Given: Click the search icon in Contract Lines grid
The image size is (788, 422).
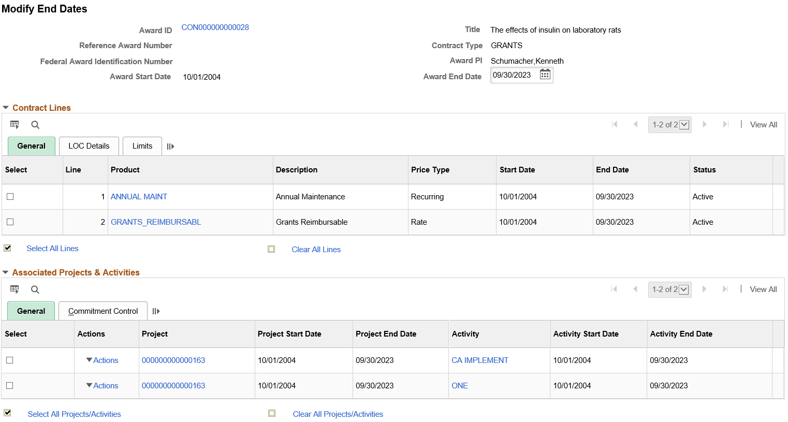Looking at the screenshot, I should [35, 124].
